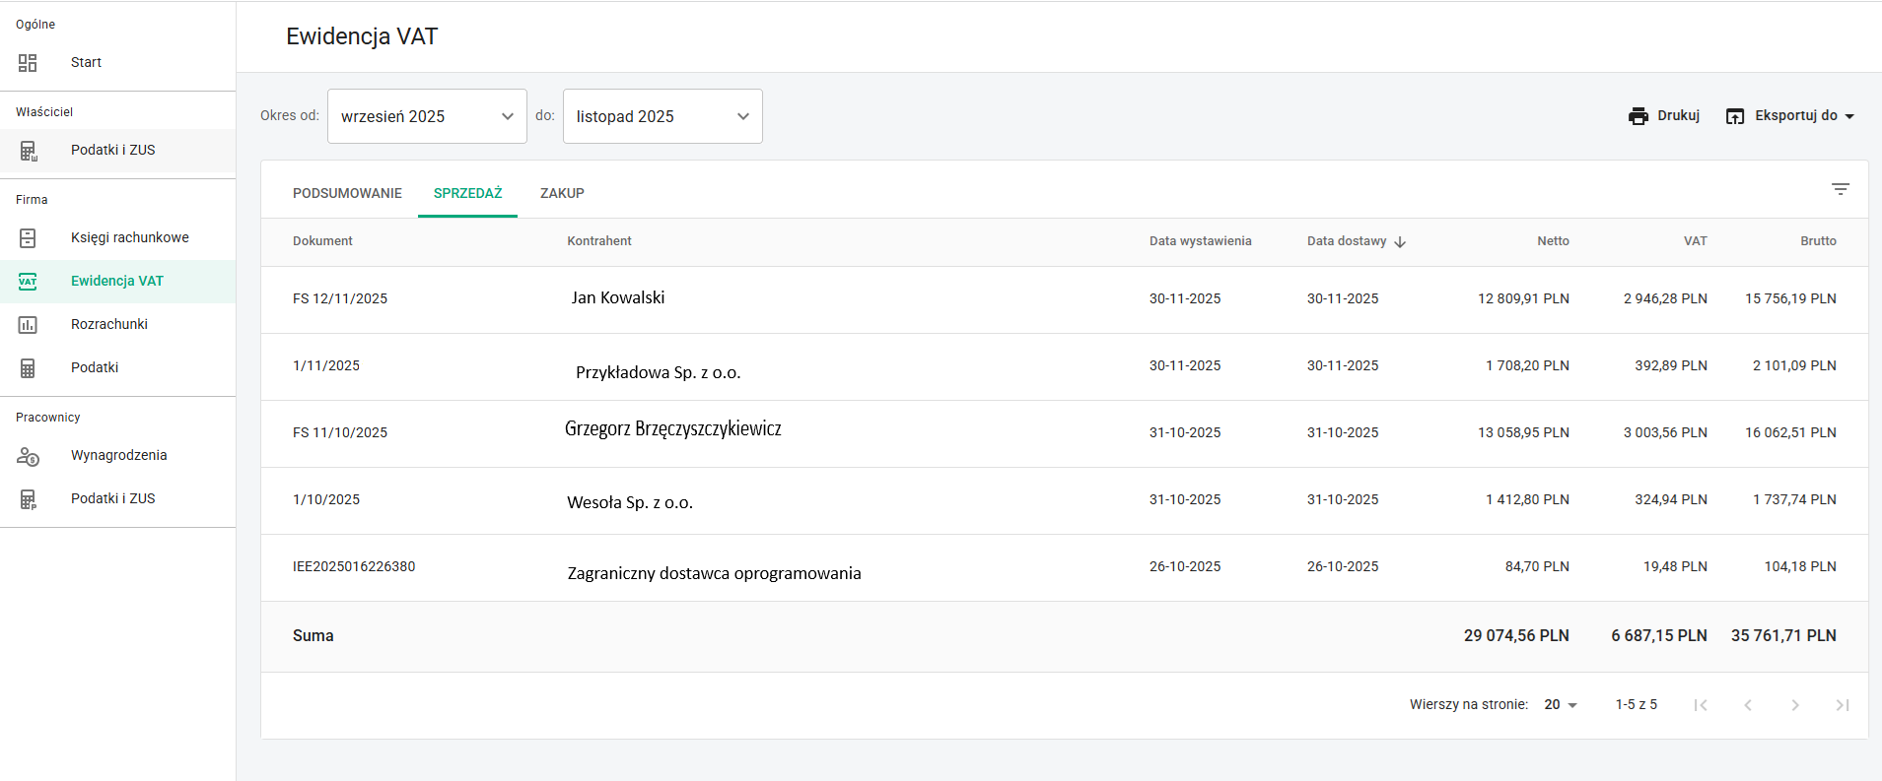
Task: Select the Wynagrodzenia coins icon
Action: click(x=28, y=456)
